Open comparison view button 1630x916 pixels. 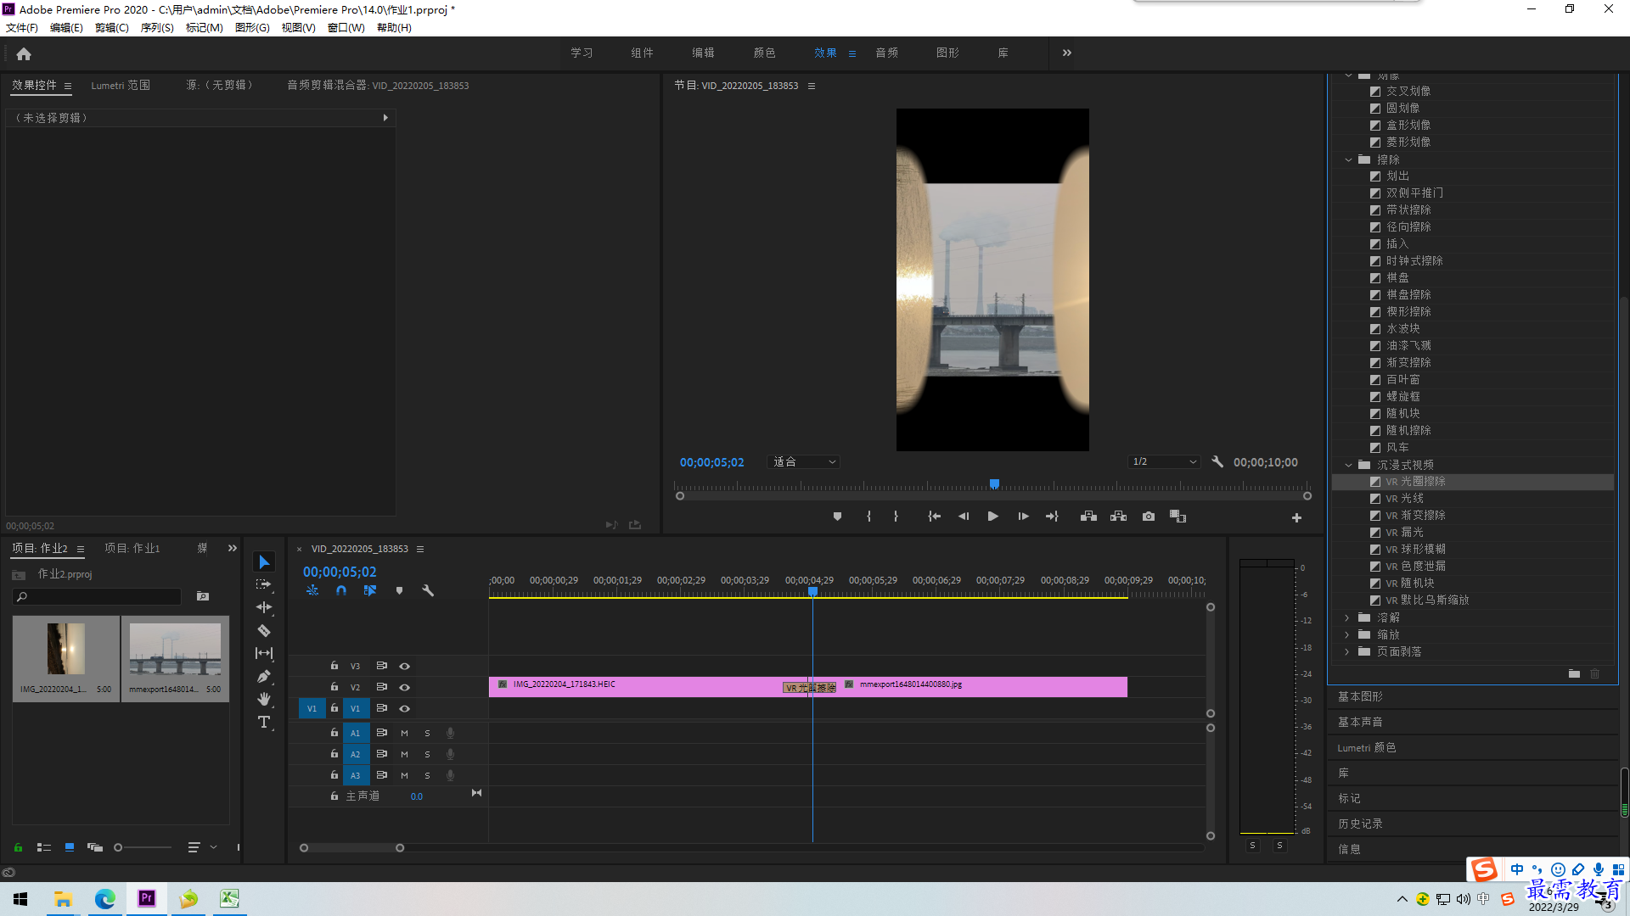click(x=1178, y=517)
